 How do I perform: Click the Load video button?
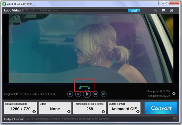[134, 11]
